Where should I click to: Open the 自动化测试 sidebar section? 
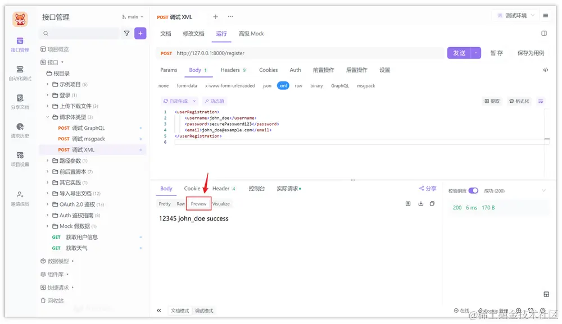tap(20, 74)
